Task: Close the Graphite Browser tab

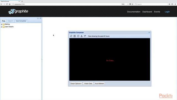Action: 19,1
